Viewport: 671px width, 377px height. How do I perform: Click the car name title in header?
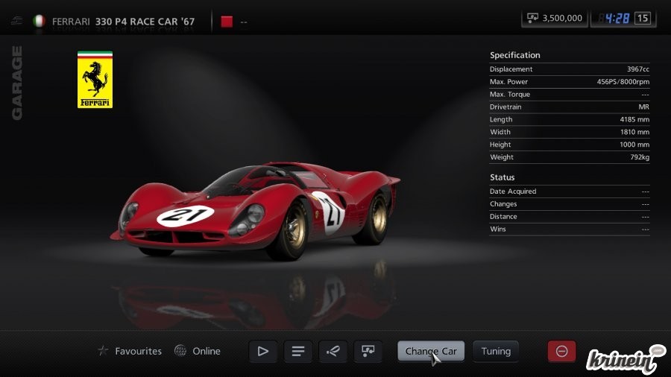click(x=123, y=21)
